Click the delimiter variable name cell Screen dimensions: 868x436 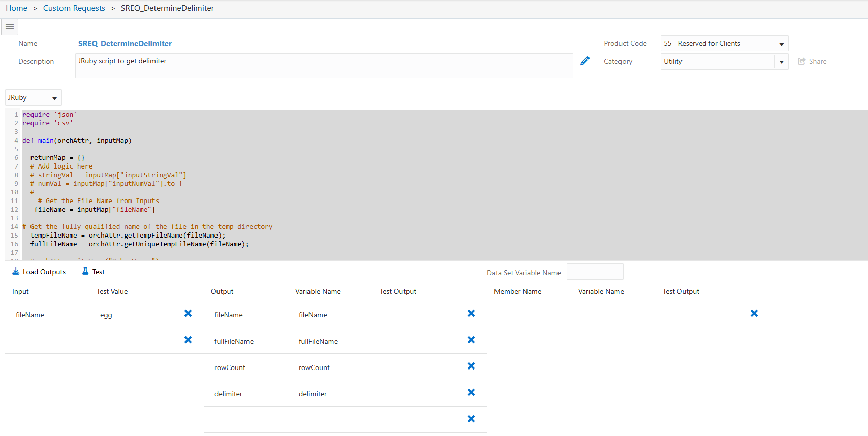[x=313, y=394]
